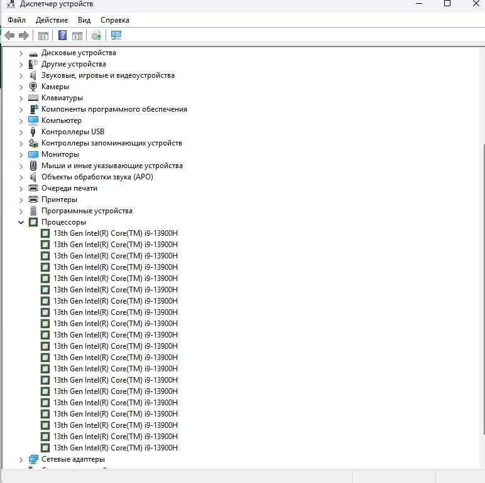This screenshot has width=485, height=483.
Task: Click the Back arrow toolbar icon
Action: point(9,36)
